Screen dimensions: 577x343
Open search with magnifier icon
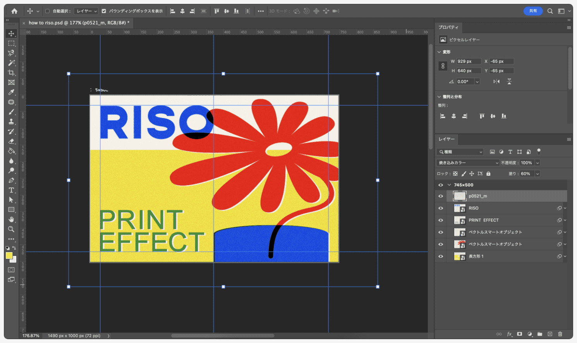point(550,11)
